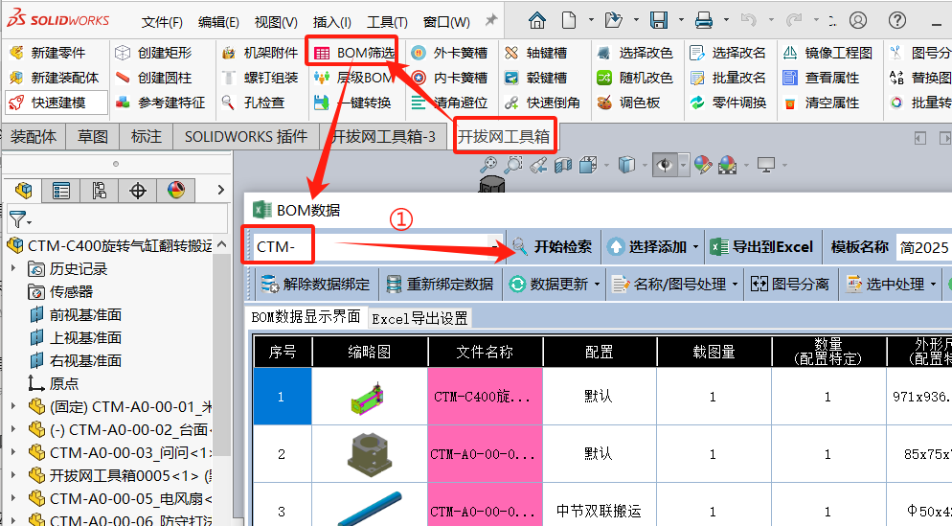Select the 前视基准面 tree item
This screenshot has width=952, height=526.
coord(76,314)
